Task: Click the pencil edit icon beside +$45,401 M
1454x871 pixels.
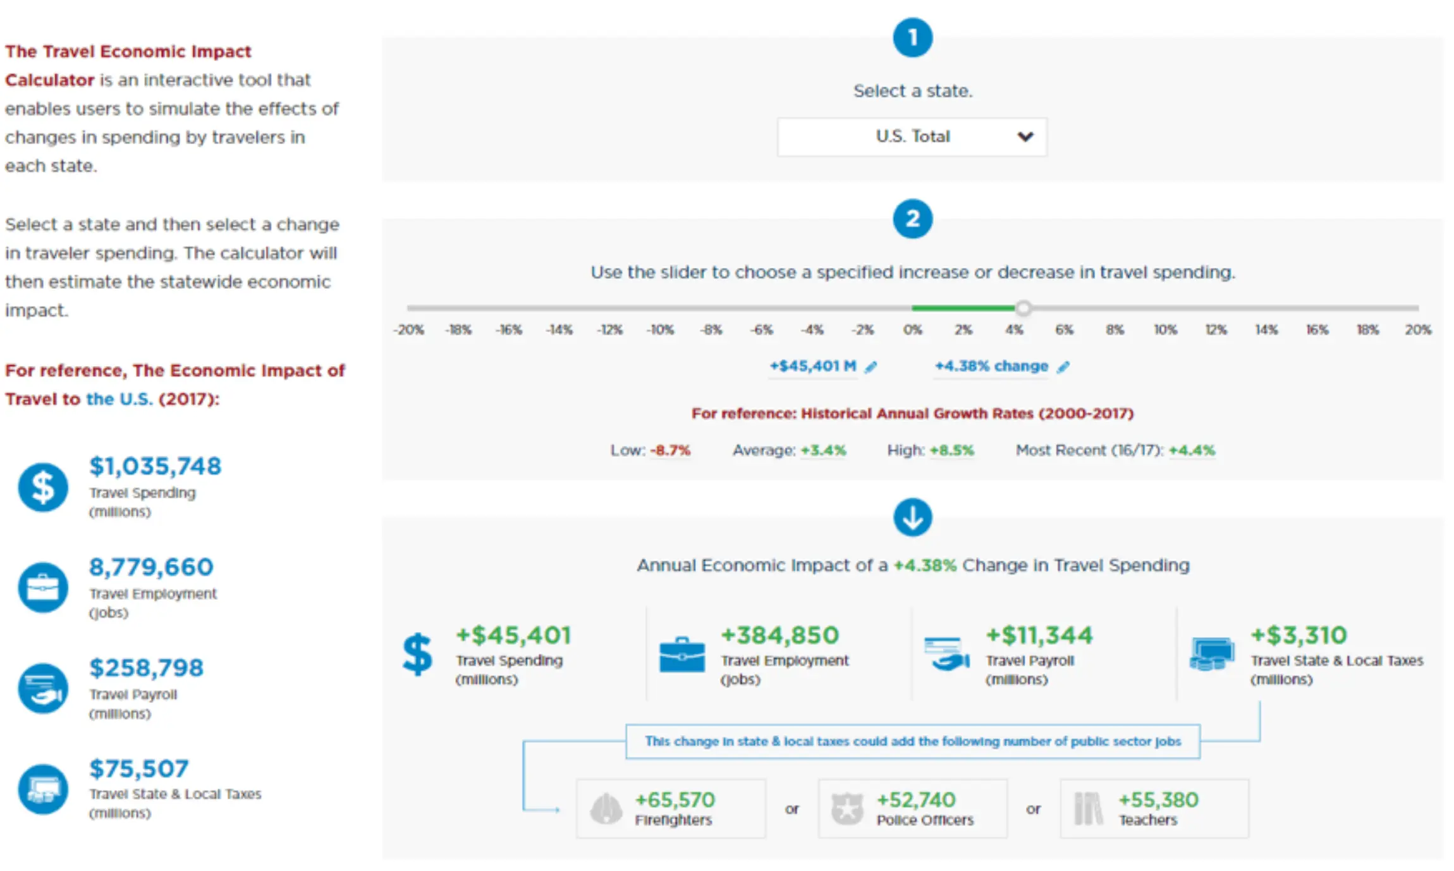Action: tap(871, 367)
